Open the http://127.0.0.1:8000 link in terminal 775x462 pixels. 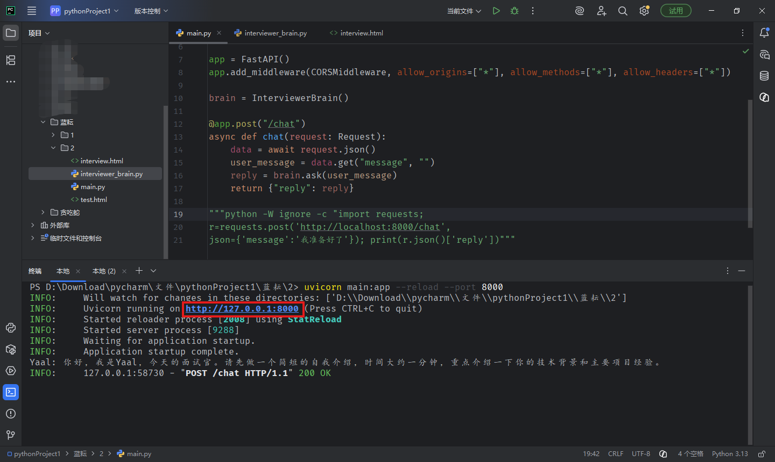click(x=242, y=308)
